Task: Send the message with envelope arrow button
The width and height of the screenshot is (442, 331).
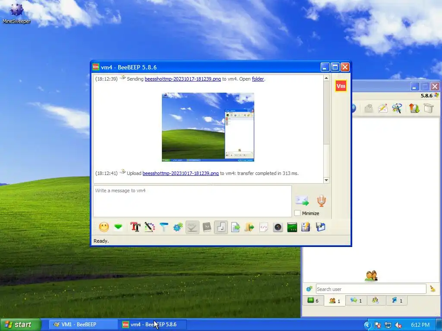Action: click(302, 201)
